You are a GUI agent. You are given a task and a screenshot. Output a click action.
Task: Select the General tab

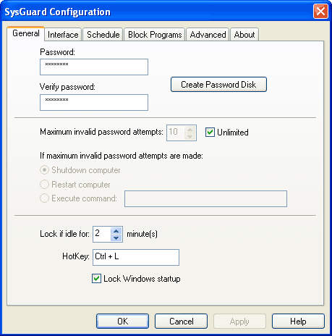click(26, 33)
